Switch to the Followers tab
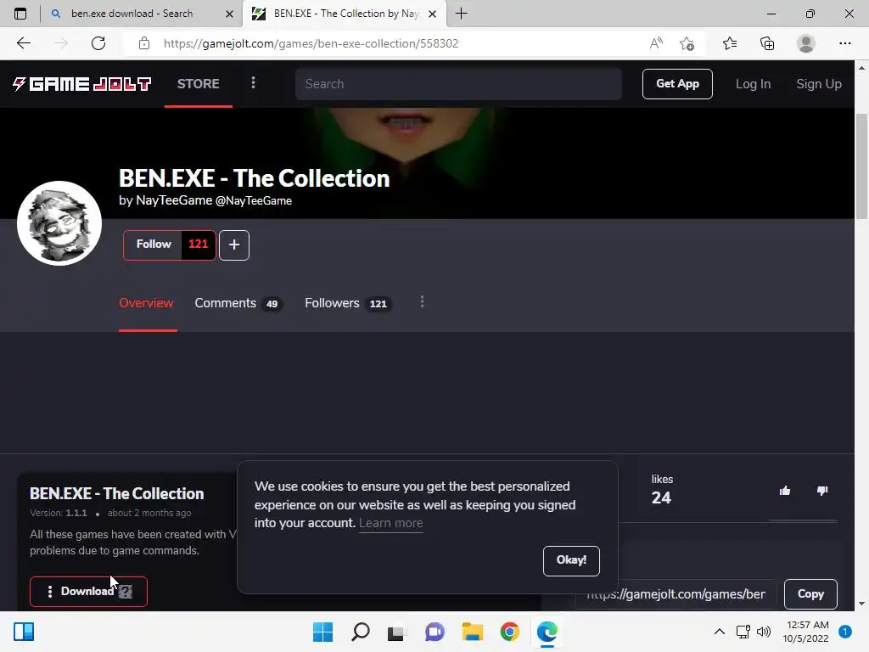The image size is (869, 652). 348,303
